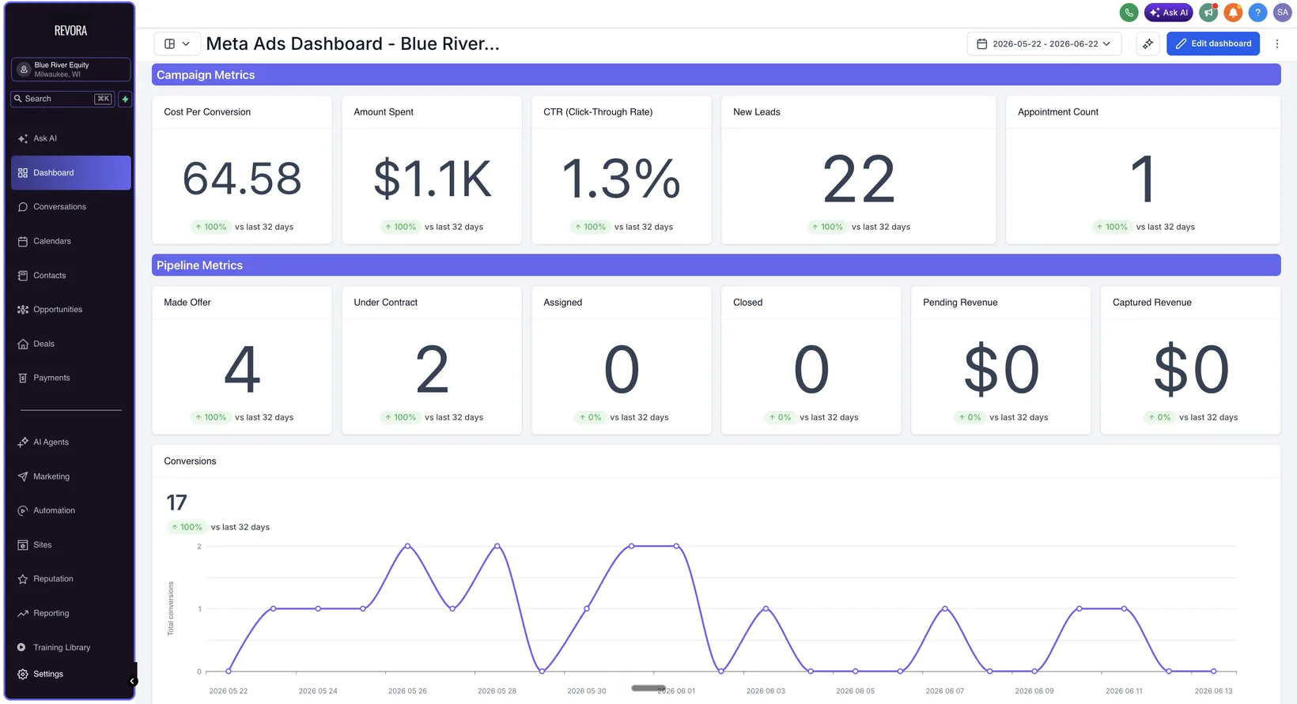Image resolution: width=1297 pixels, height=704 pixels.
Task: Open the blue help question-mark icon
Action: 1257,13
